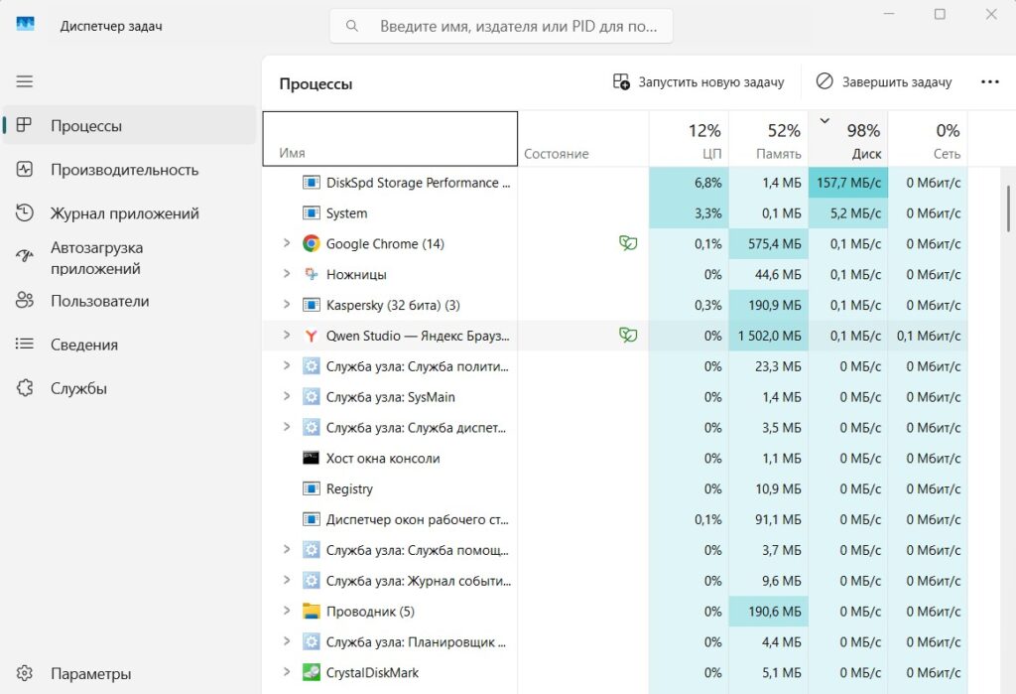The image size is (1016, 694).
Task: Click the System process icon
Action: (x=311, y=212)
